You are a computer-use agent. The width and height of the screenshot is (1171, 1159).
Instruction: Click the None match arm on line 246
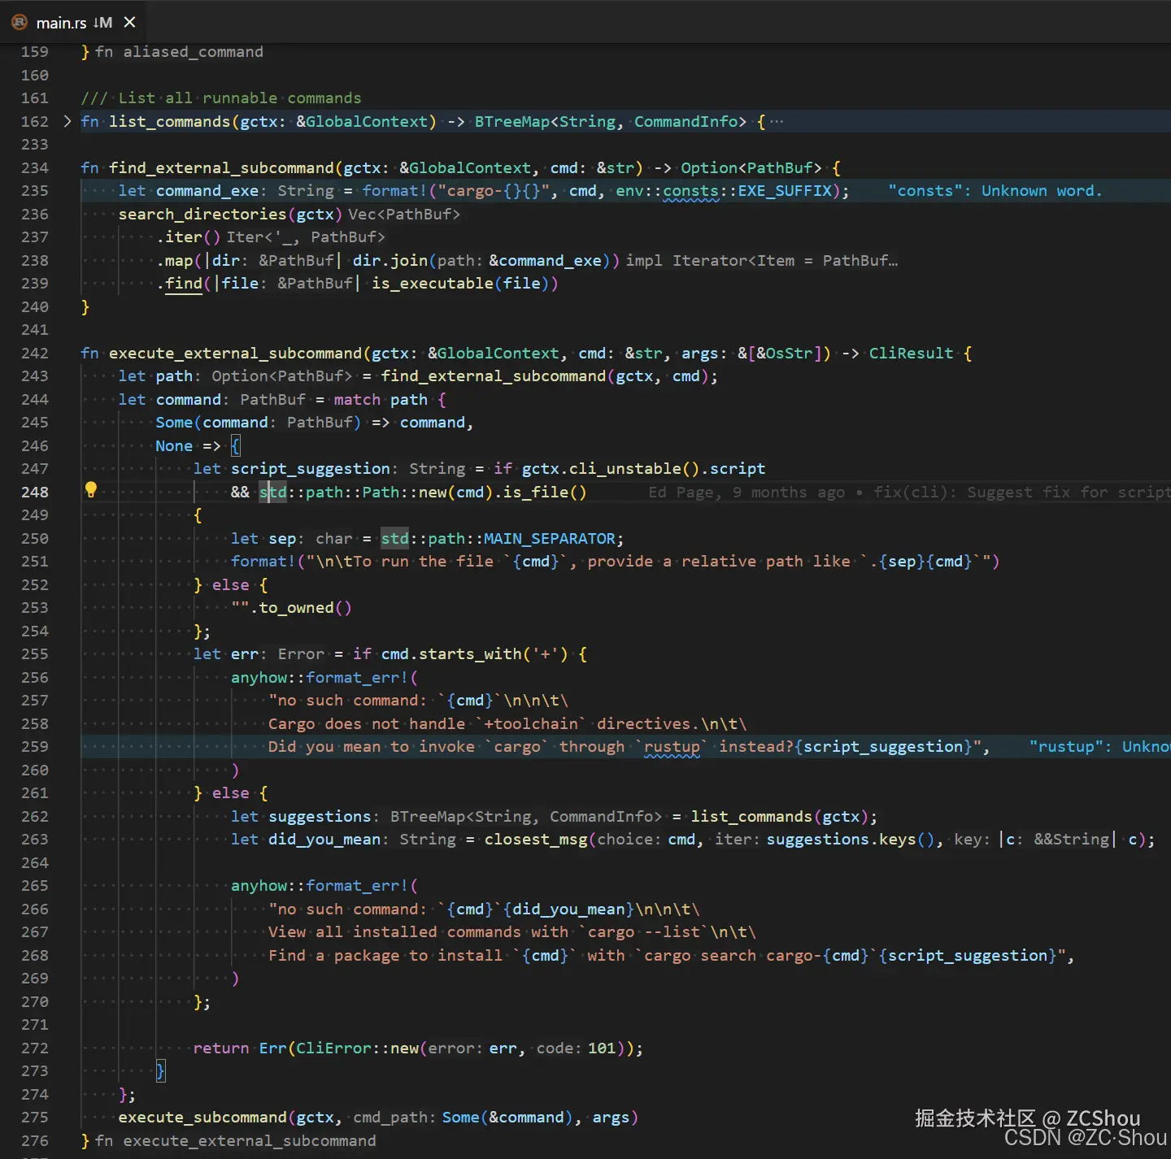[174, 446]
